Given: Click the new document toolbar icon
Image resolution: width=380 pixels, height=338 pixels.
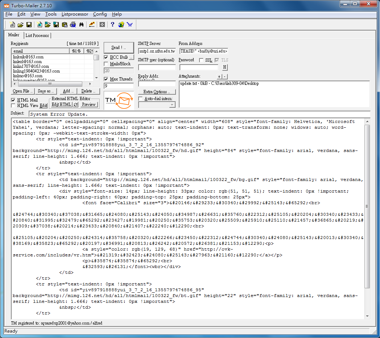Looking at the screenshot, I should click(x=12, y=25).
